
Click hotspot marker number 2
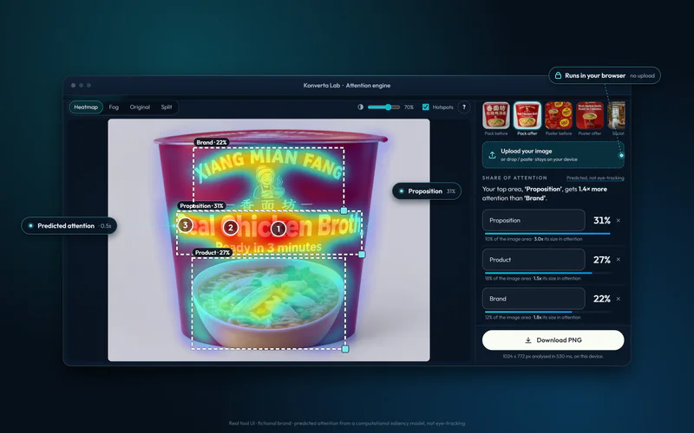(230, 228)
